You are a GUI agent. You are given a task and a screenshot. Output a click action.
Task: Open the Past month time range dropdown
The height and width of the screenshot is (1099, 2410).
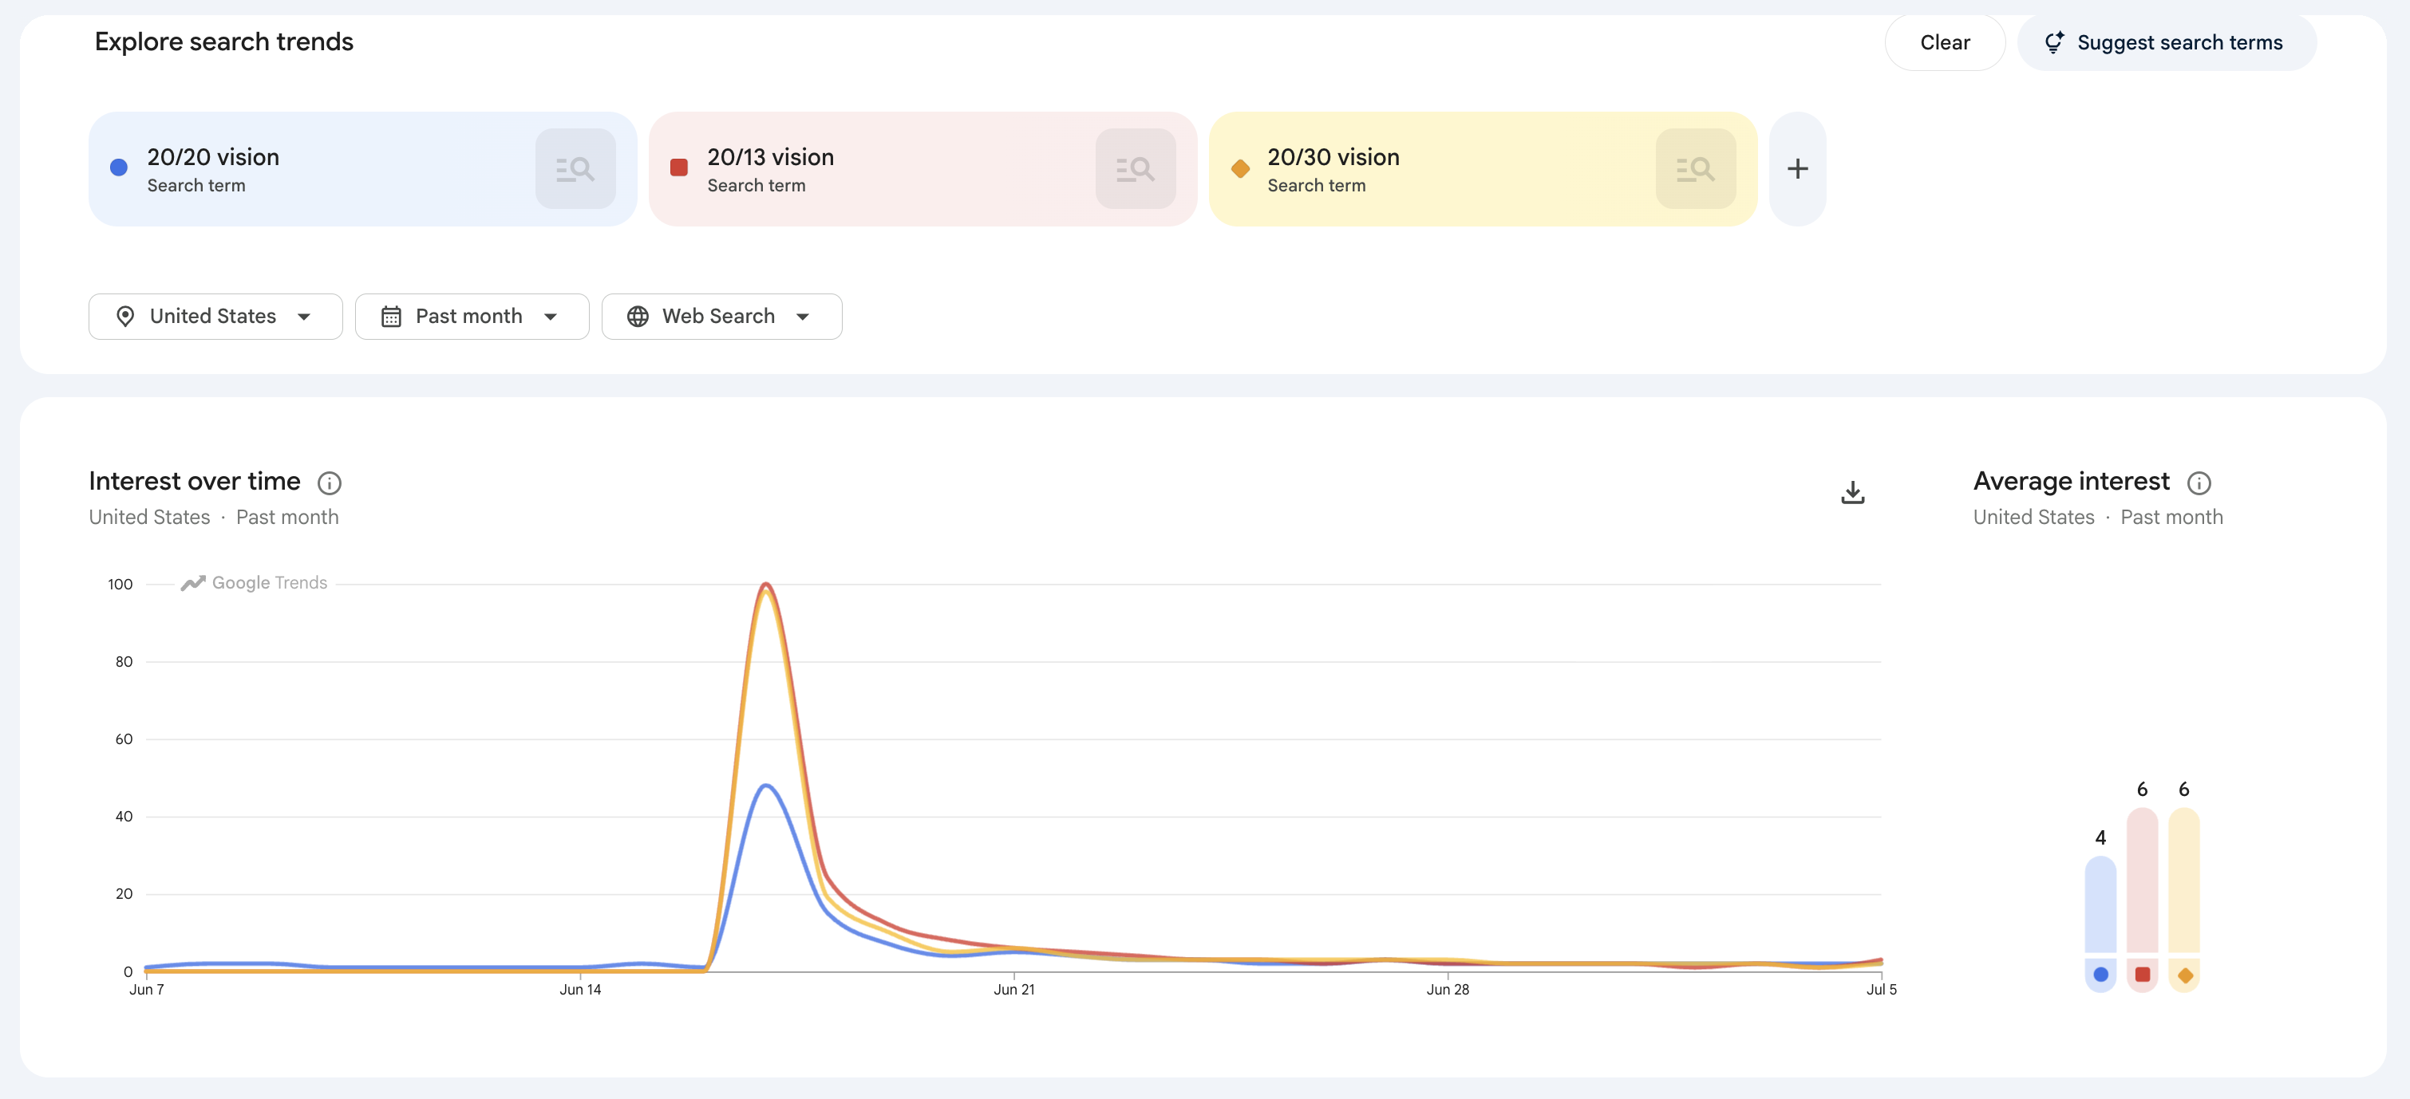(472, 316)
